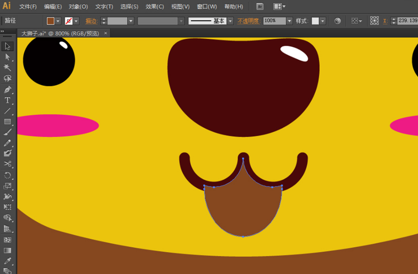Select the Gradient tool
The height and width of the screenshot is (274, 418).
tap(7, 250)
